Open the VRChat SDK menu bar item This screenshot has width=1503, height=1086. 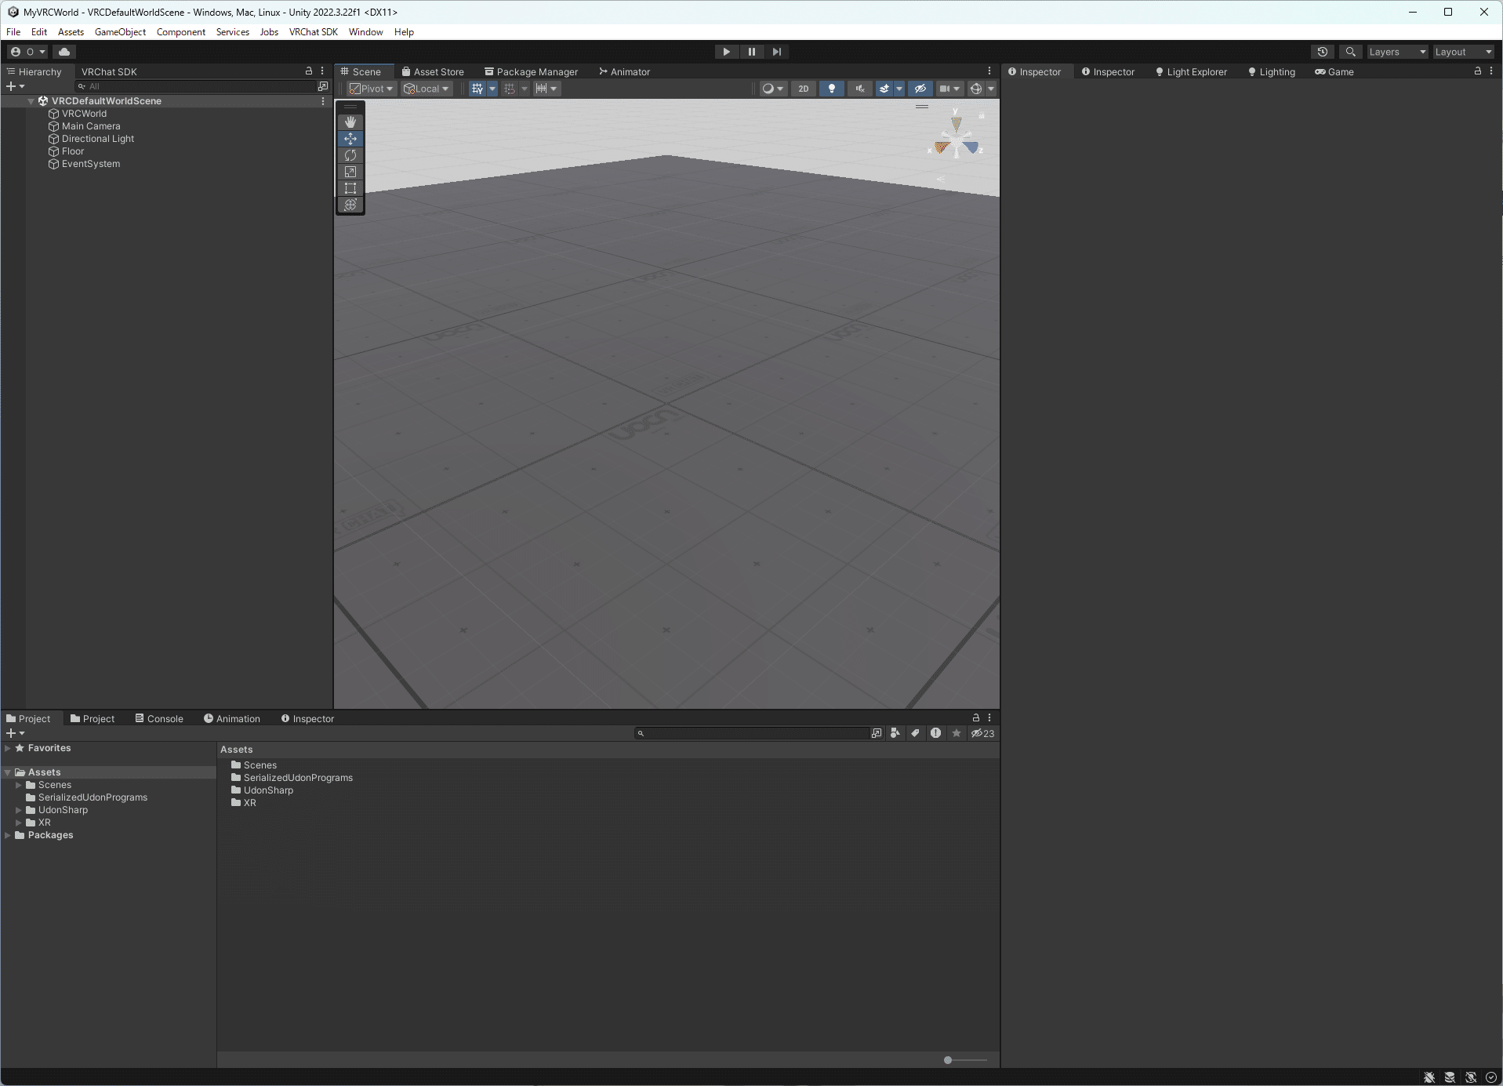(x=314, y=32)
